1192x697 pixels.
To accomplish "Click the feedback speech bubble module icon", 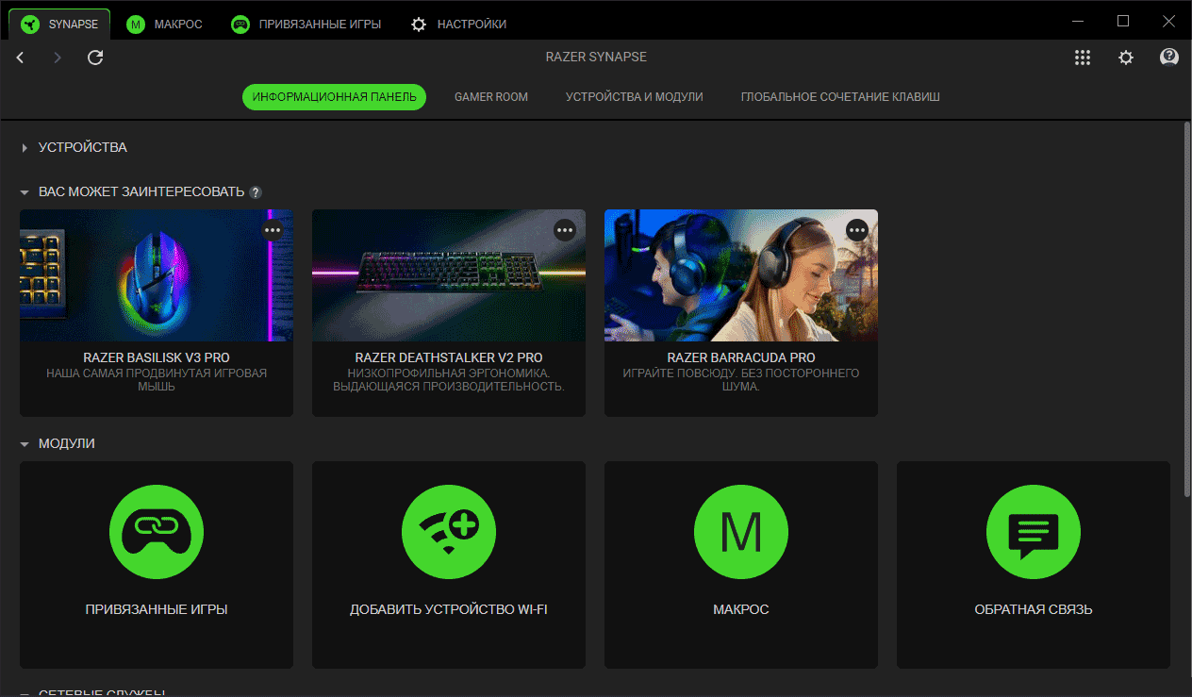I will point(1034,534).
